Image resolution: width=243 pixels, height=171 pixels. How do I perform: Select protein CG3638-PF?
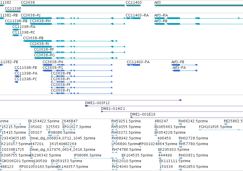click(81, 88)
